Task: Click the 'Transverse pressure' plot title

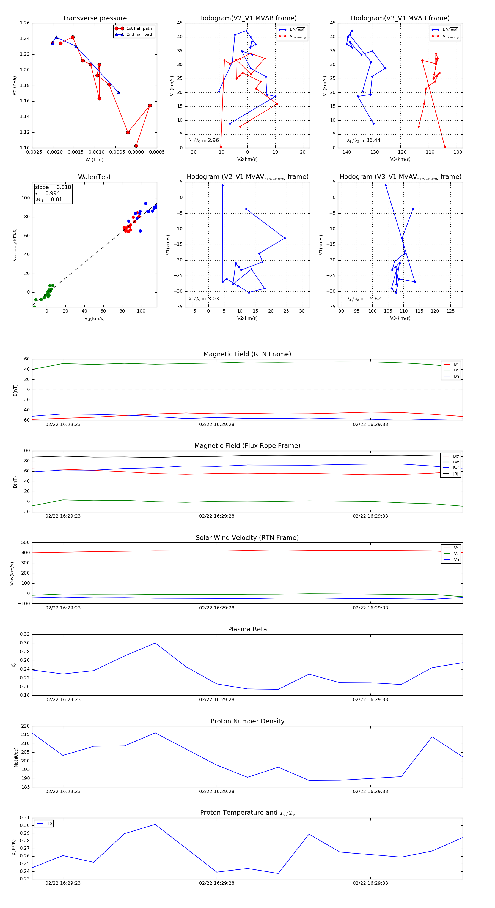Action: (94, 18)
